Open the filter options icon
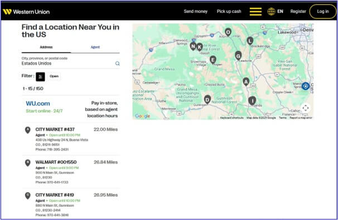 tap(40, 77)
